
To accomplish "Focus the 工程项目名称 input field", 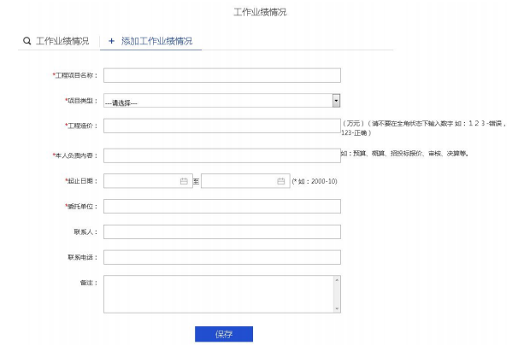I will 222,75.
